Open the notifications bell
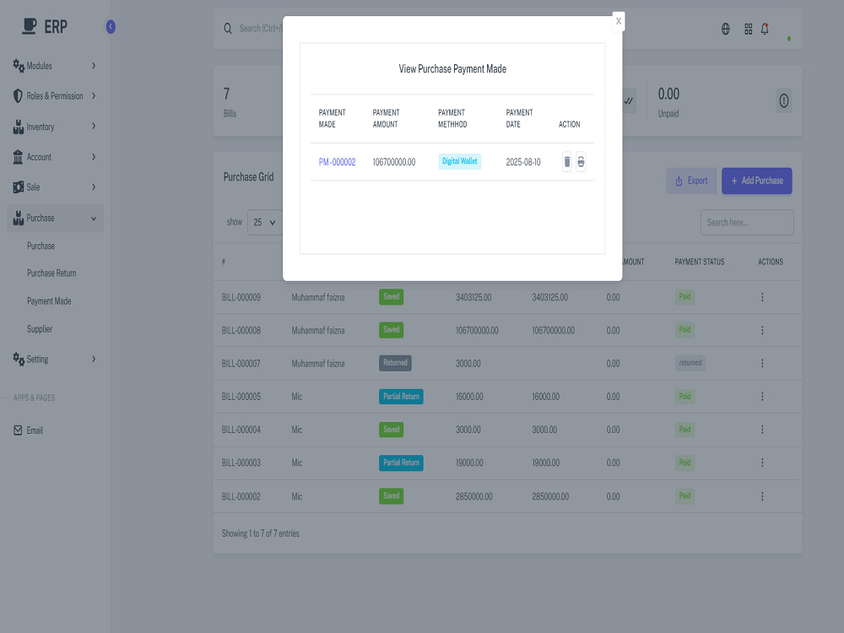Viewport: 844px width, 633px height. [x=765, y=29]
